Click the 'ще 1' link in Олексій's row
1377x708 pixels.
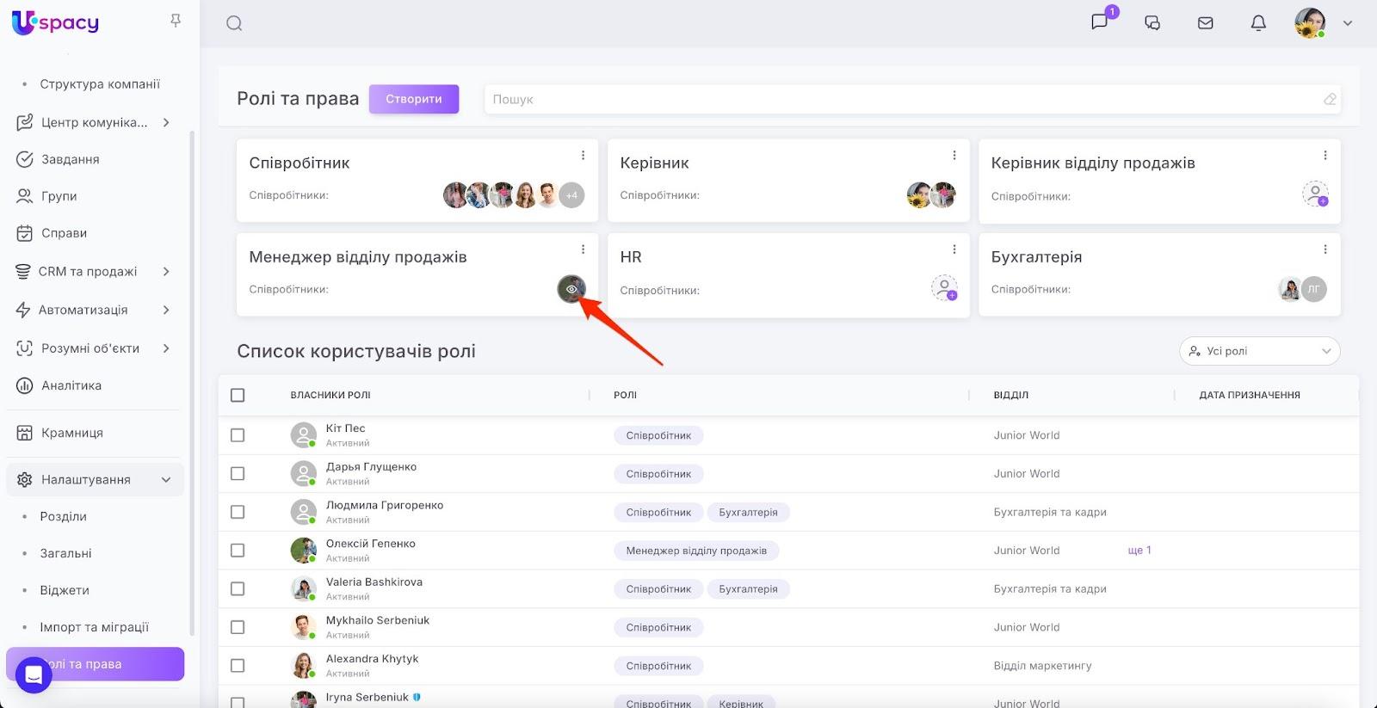click(x=1139, y=551)
